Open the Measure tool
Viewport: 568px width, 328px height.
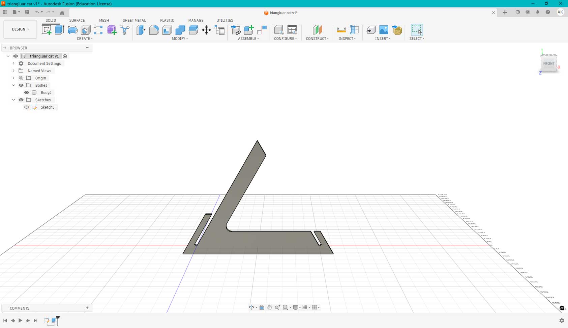pyautogui.click(x=341, y=30)
